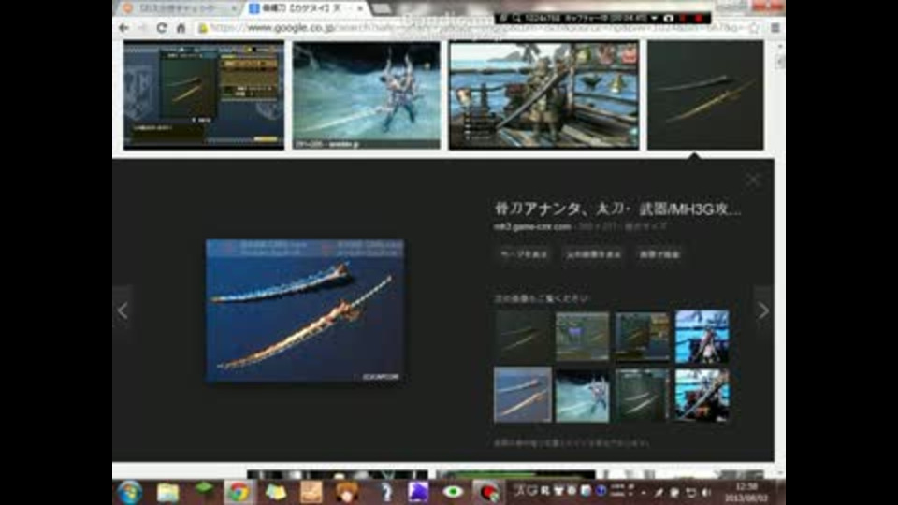The image size is (898, 505).
Task: Take a snapshot with recorder camera icon
Action: pos(668,19)
